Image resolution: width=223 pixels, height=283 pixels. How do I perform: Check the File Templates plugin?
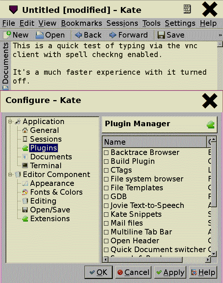click(106, 188)
